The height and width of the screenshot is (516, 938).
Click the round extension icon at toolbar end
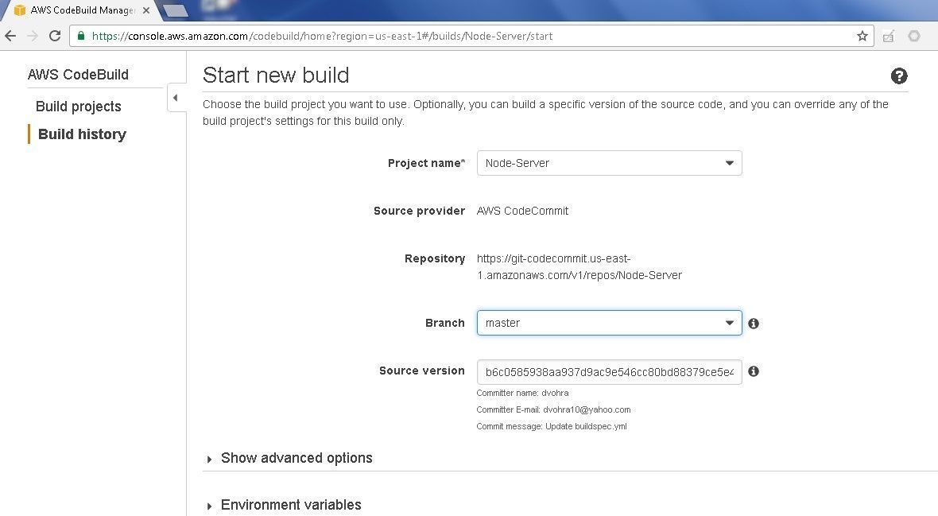point(914,36)
